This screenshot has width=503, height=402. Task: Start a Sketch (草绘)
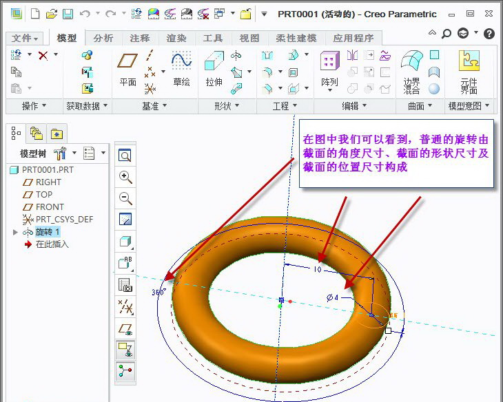pyautogui.click(x=182, y=68)
